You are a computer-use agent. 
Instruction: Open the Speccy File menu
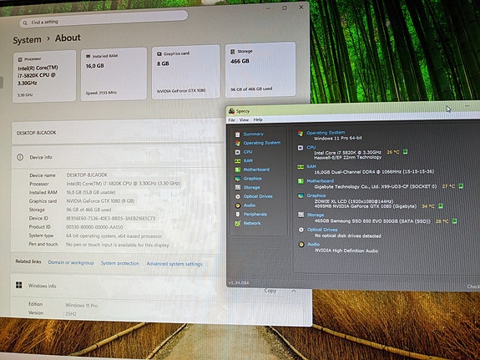[x=232, y=119]
